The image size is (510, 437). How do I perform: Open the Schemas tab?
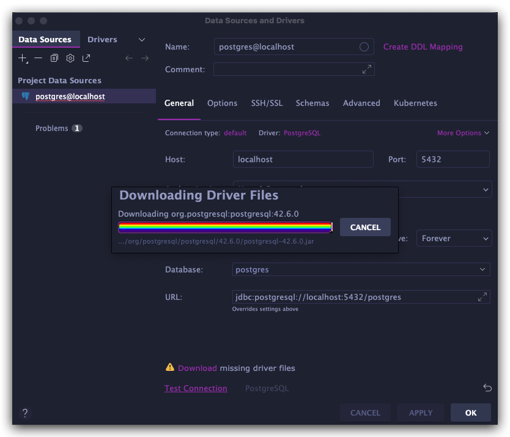(x=312, y=103)
